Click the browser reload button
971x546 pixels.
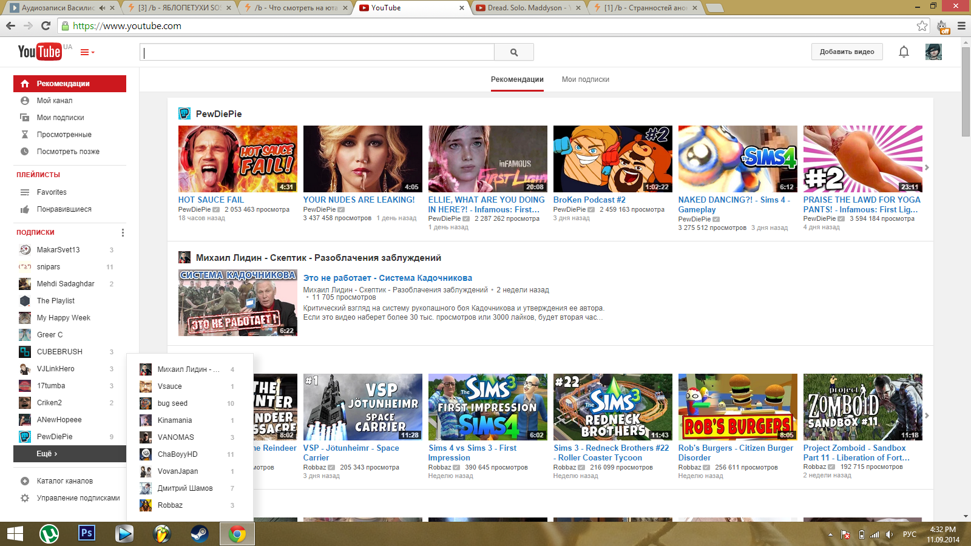coord(46,25)
